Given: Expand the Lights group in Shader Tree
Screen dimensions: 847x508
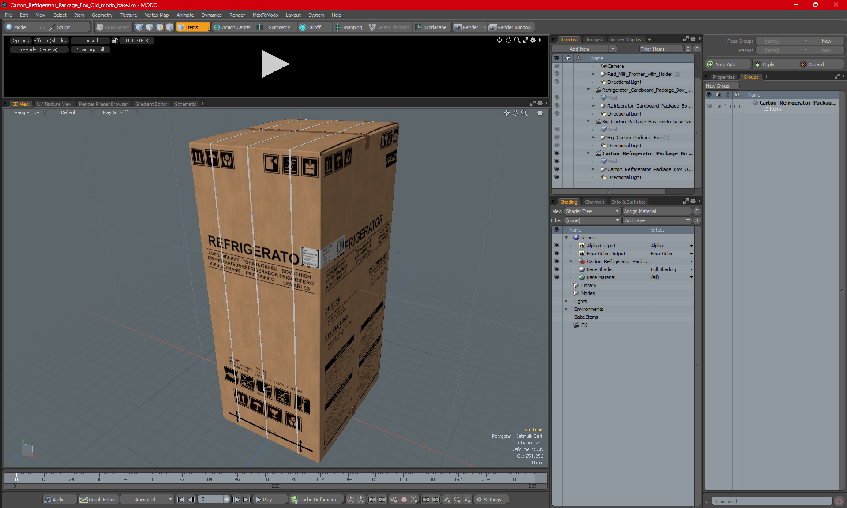Looking at the screenshot, I should click(566, 301).
